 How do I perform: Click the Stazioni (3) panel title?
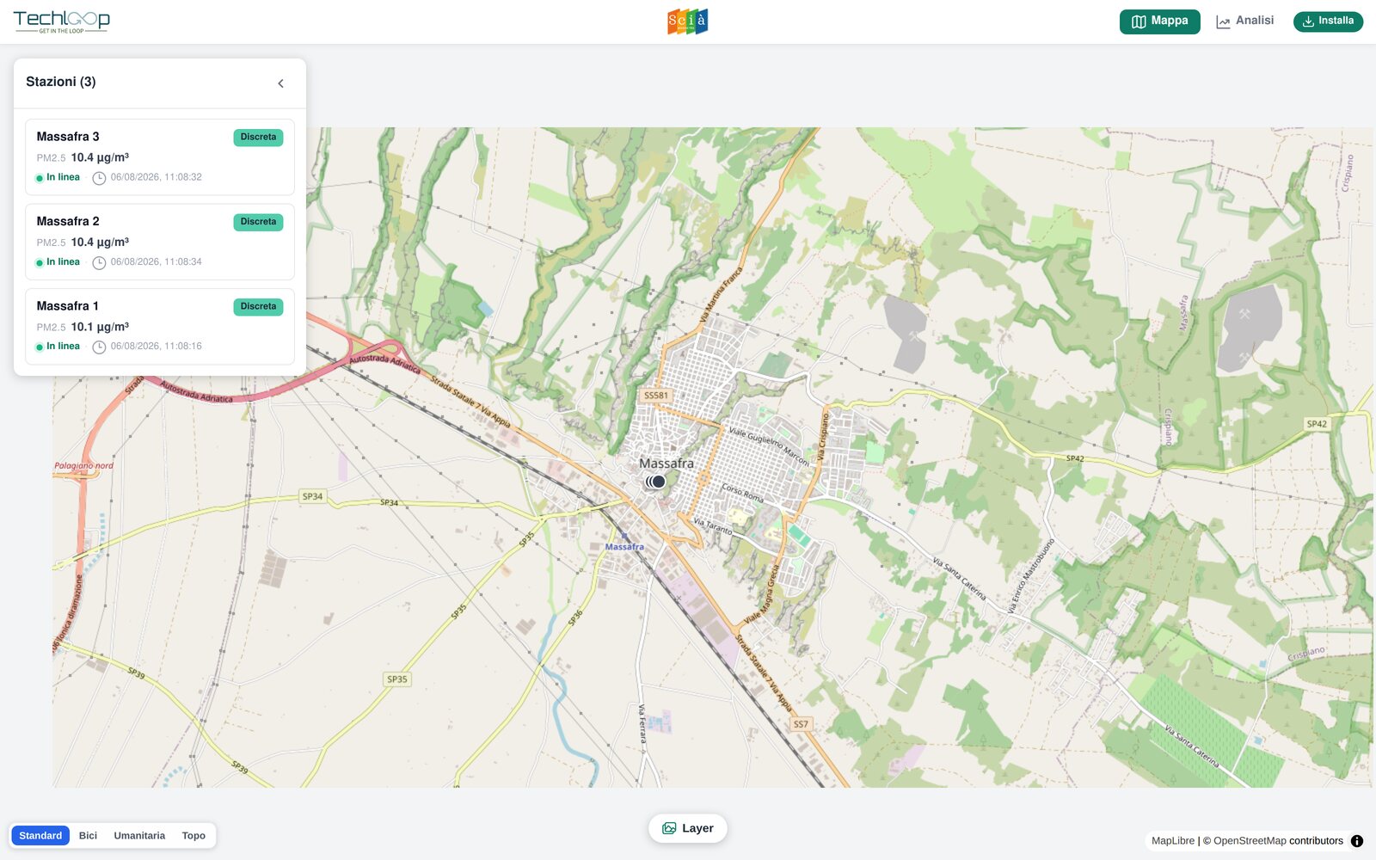click(61, 82)
